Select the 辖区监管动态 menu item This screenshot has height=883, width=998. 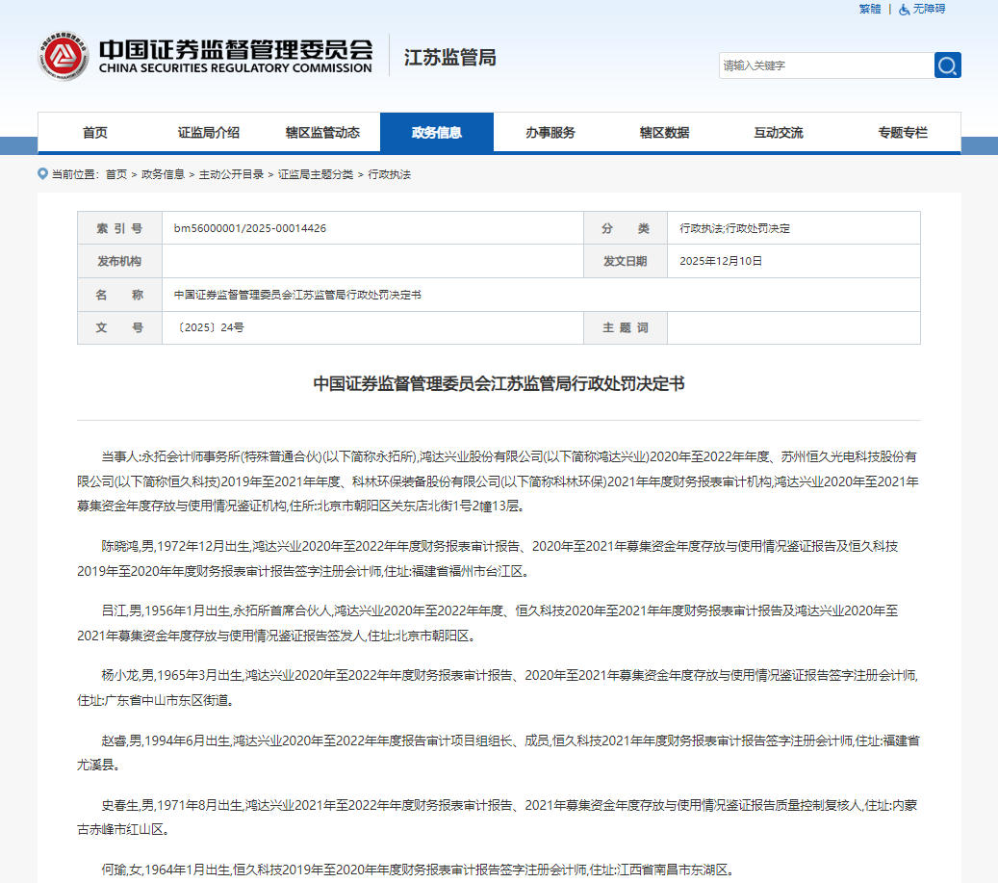coord(322,133)
